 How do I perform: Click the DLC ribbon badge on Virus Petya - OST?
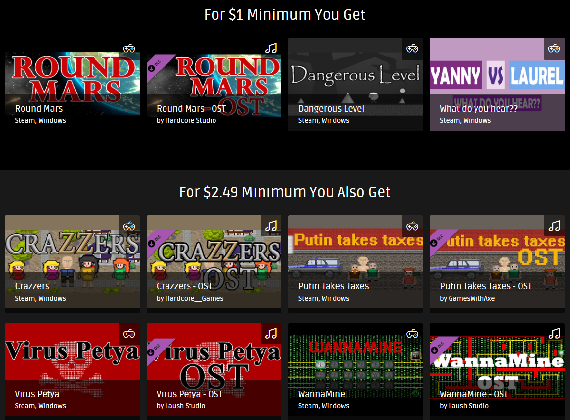point(157,349)
